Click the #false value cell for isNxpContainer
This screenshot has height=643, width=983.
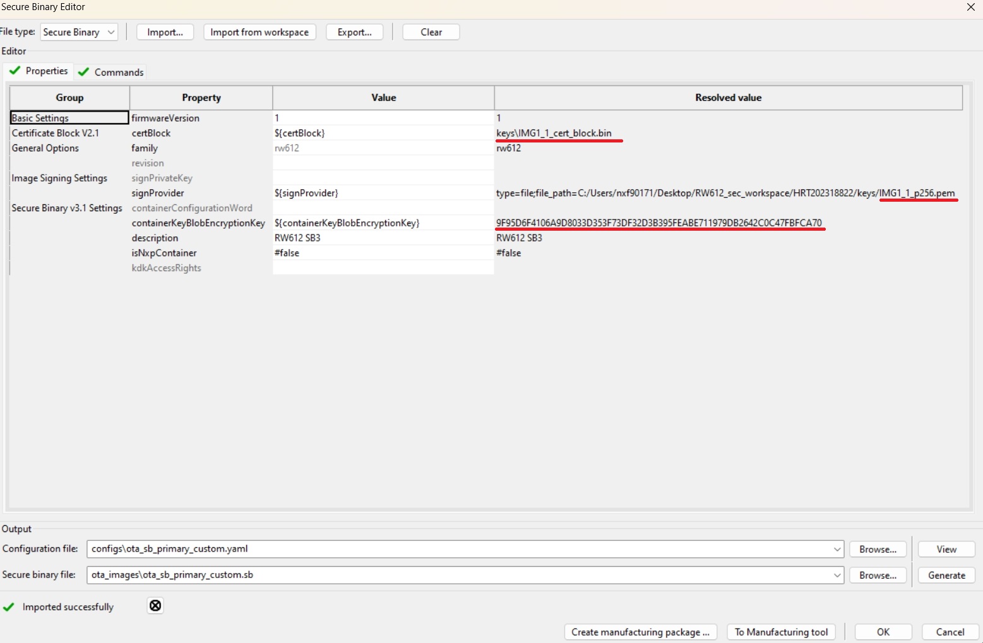coord(383,253)
